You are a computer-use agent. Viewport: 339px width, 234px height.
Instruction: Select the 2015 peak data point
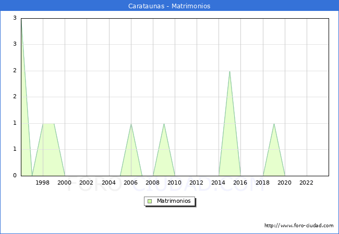pyautogui.click(x=229, y=71)
